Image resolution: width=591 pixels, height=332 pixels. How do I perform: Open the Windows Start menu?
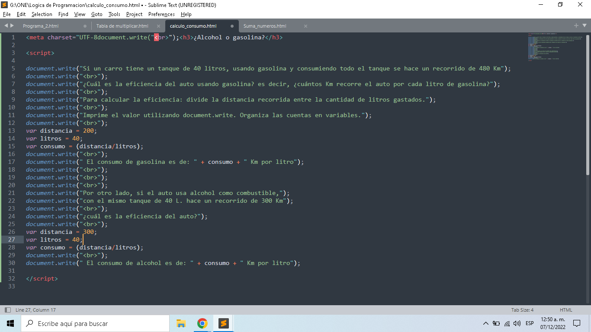(x=10, y=323)
